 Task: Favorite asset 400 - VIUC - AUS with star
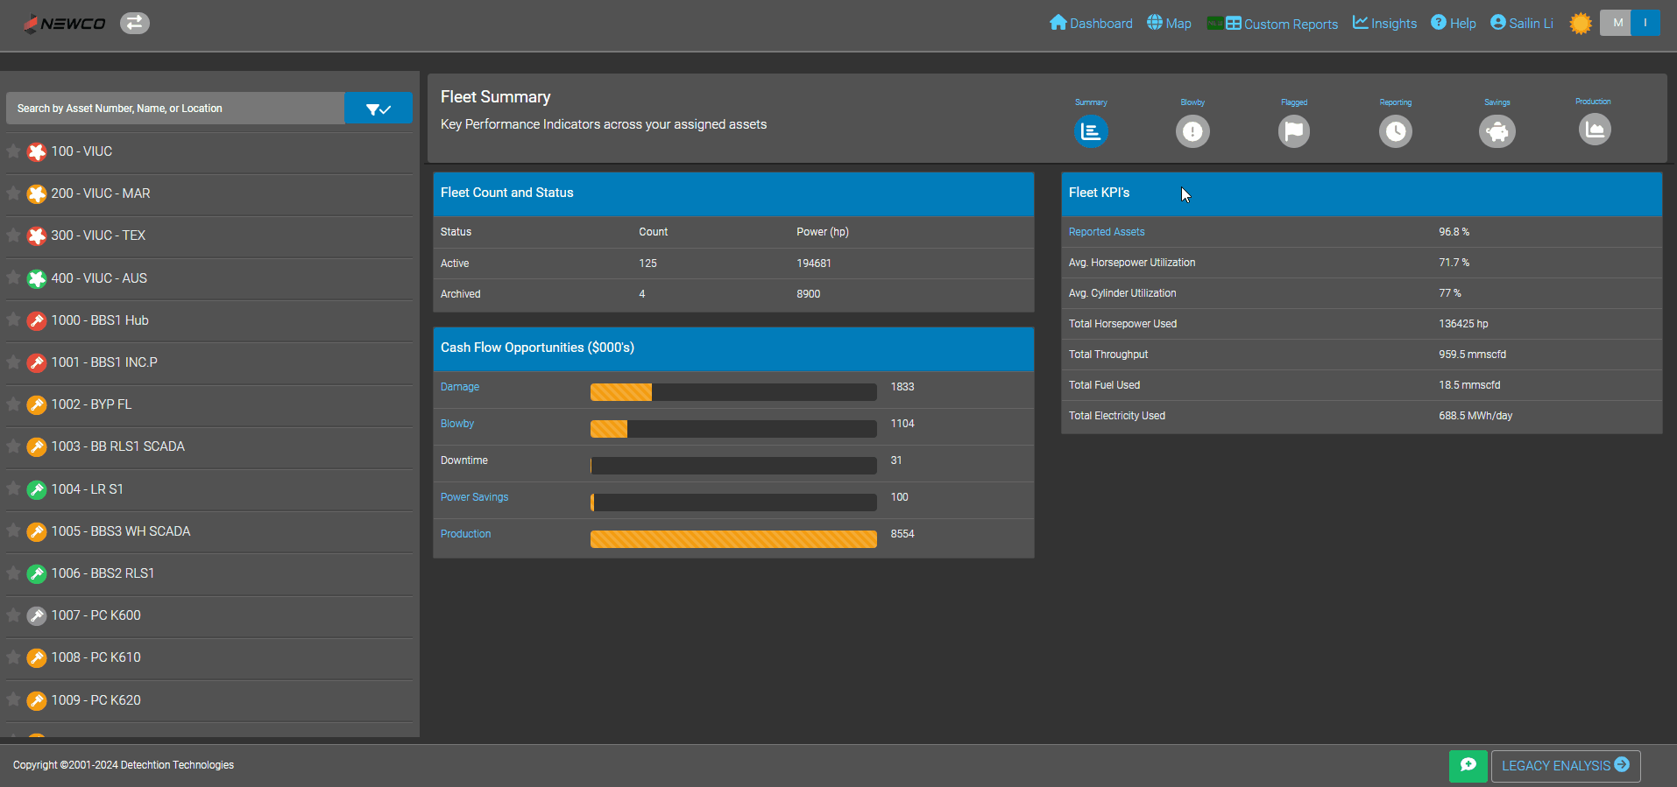14,278
